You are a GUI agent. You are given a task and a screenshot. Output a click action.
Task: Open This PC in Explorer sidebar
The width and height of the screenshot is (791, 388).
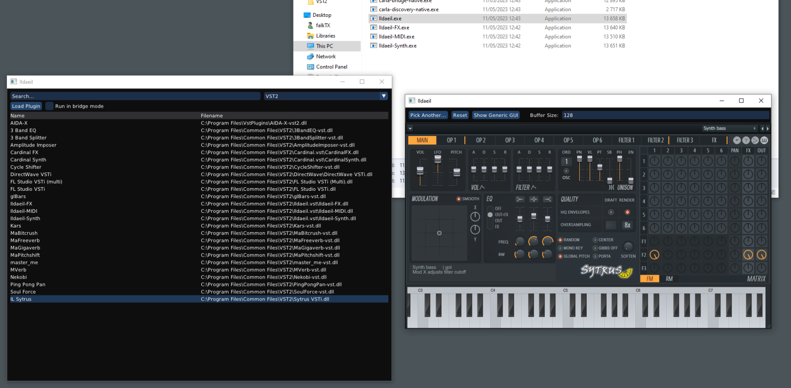pyautogui.click(x=325, y=46)
